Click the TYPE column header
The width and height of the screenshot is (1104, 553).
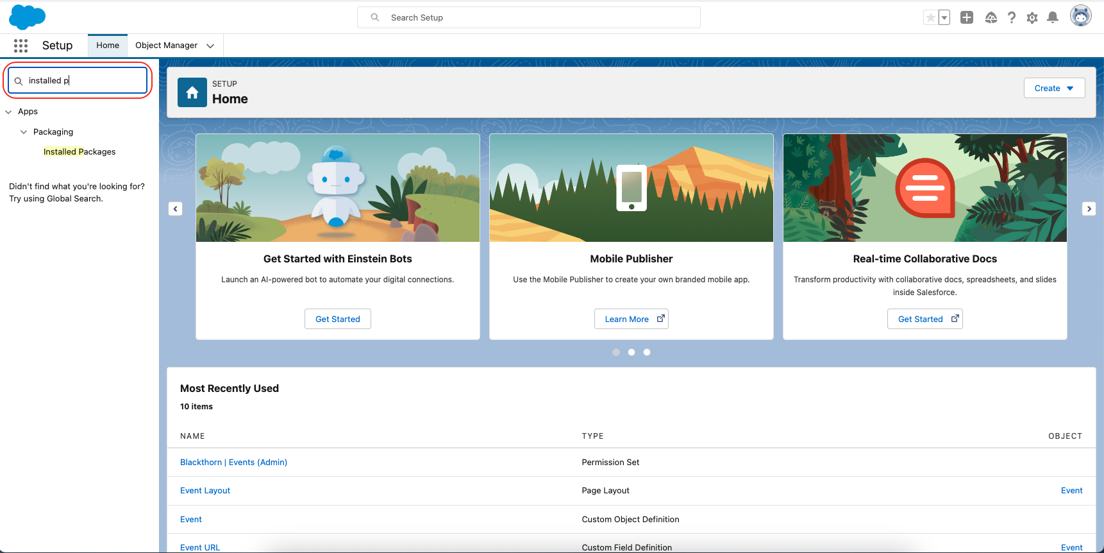[x=592, y=436]
